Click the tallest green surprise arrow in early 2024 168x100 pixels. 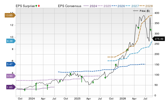(36, 87)
